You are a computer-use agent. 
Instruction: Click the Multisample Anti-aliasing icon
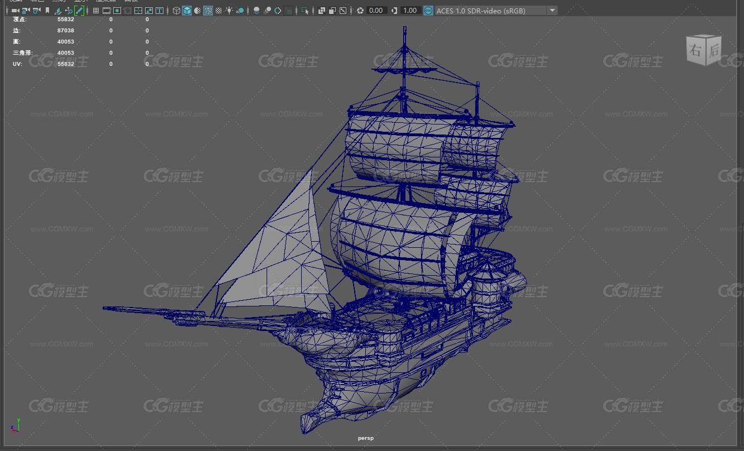click(x=278, y=10)
